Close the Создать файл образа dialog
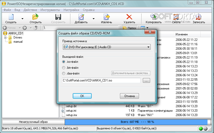 (x=150, y=32)
